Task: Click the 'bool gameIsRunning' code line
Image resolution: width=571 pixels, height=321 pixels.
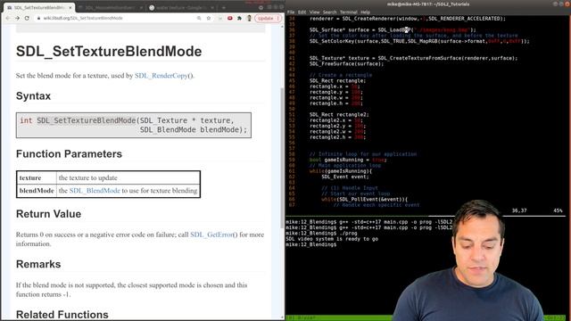Action: [x=348, y=160]
